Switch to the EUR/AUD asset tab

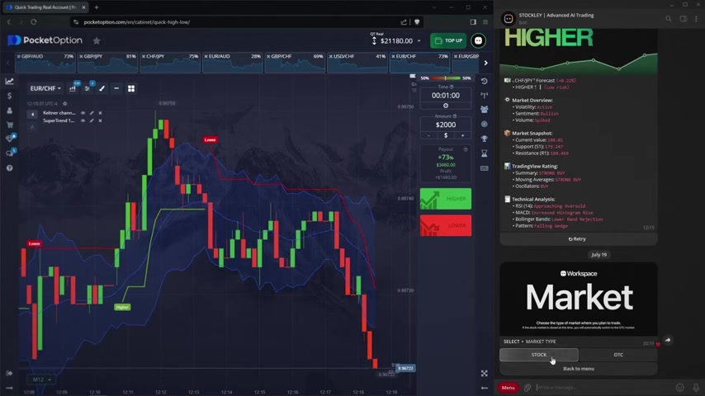coord(233,63)
